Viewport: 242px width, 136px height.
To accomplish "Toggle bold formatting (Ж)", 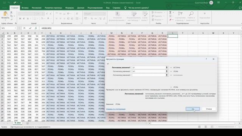I will pyautogui.click(x=20, y=19).
